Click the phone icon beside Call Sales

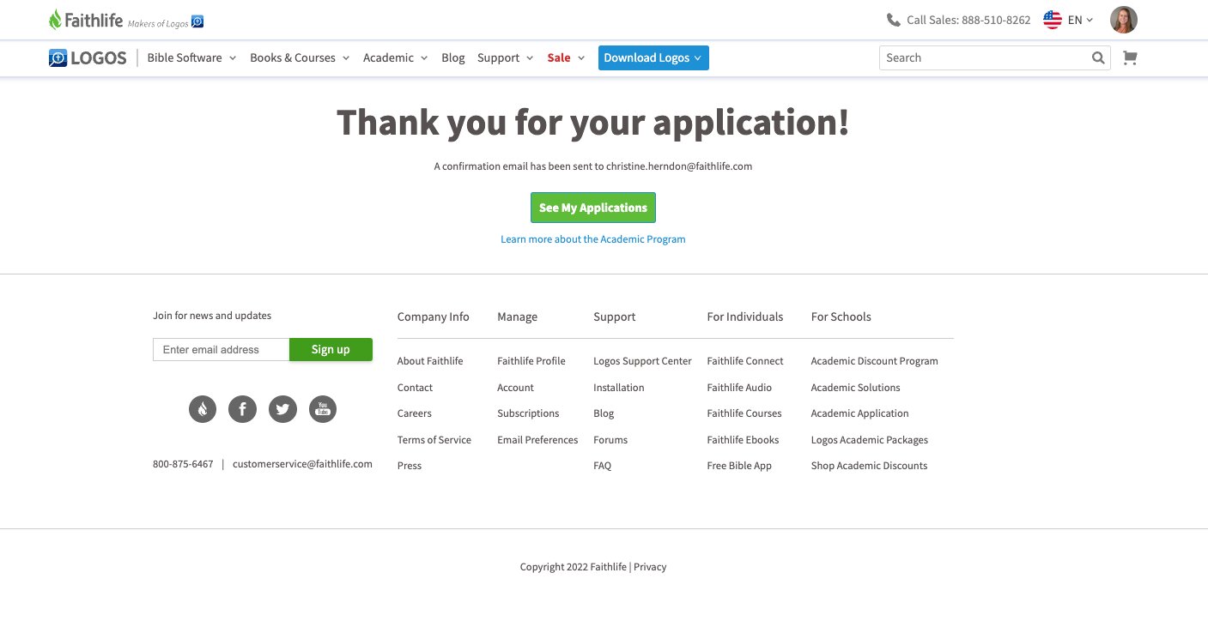(x=894, y=20)
